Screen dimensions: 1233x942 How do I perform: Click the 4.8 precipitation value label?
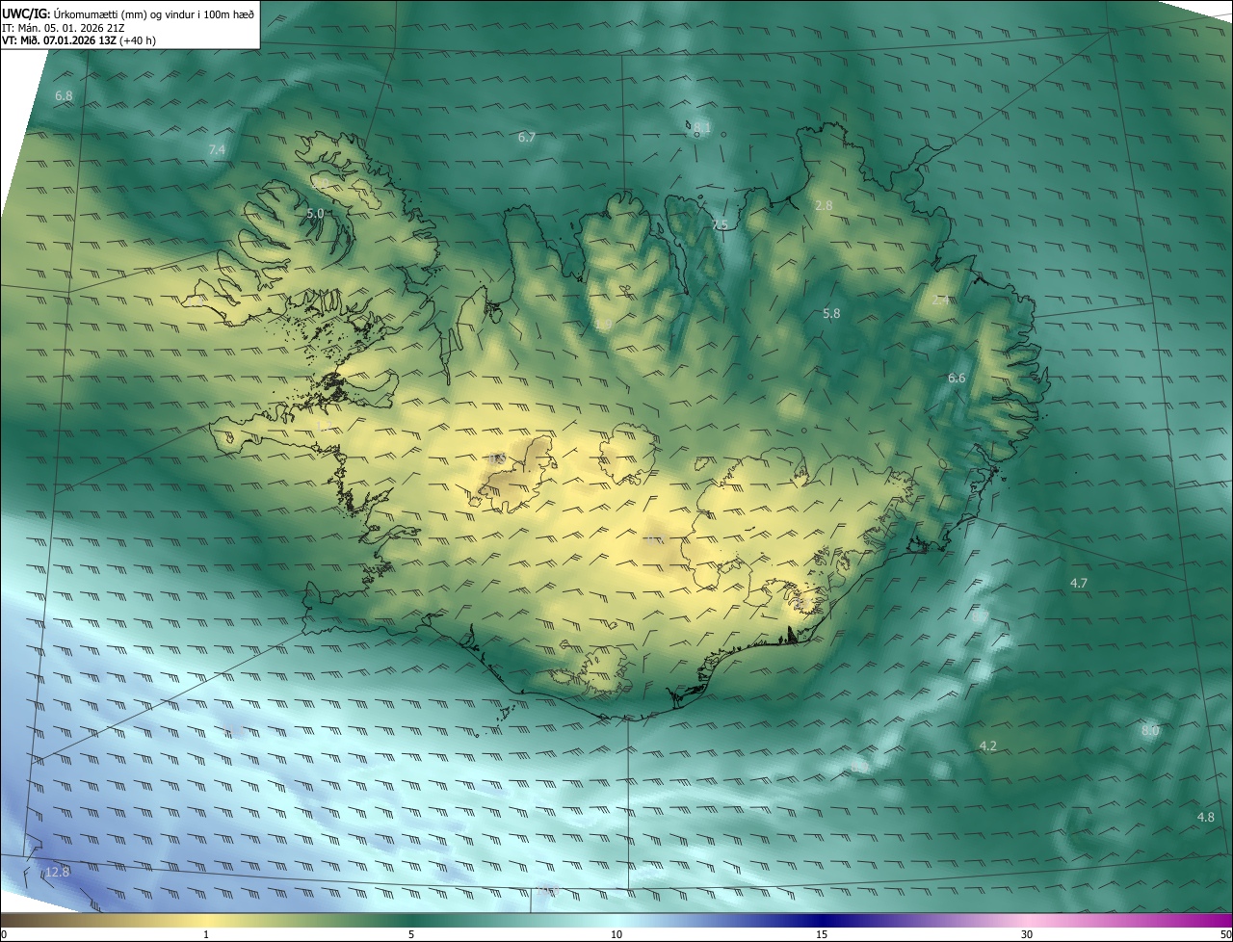(1205, 818)
